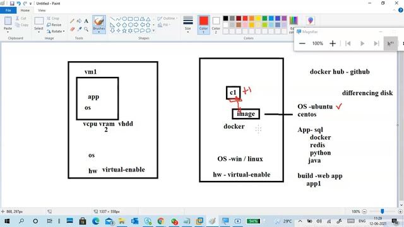Open the Rotate dropdown
This screenshot has height=227, width=404.
point(56,31)
